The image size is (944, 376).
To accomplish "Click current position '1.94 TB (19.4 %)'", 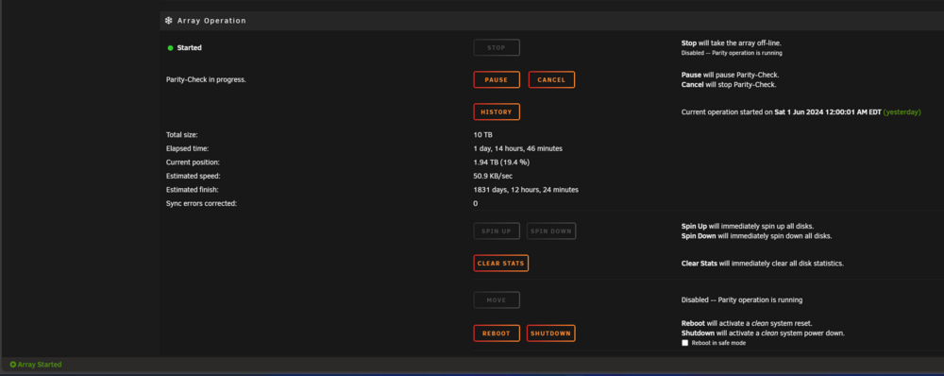I will coord(501,162).
